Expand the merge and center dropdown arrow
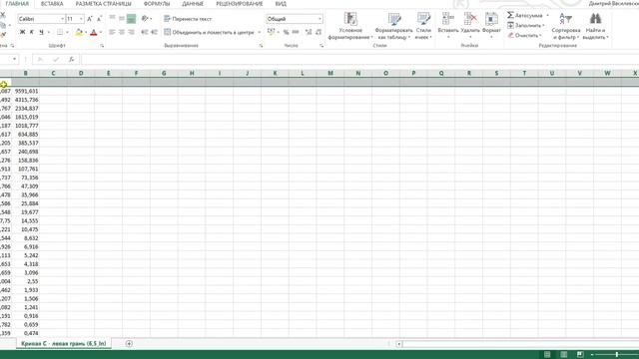 pyautogui.click(x=260, y=32)
